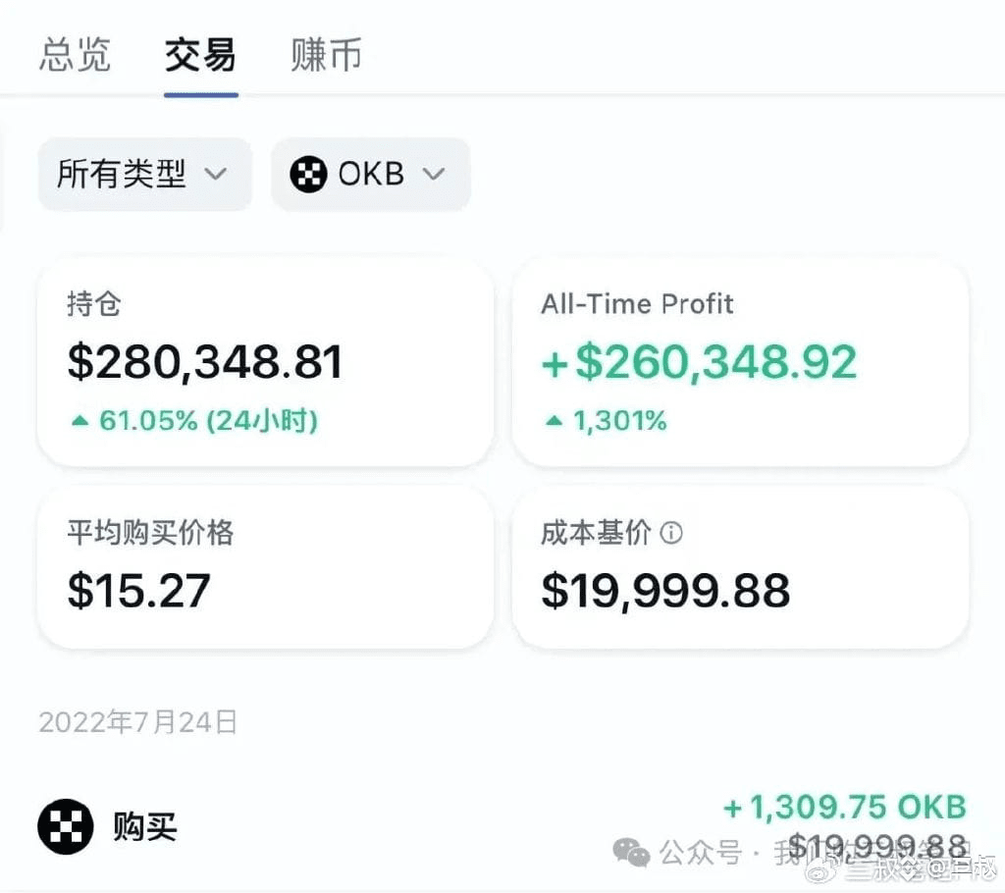The height and width of the screenshot is (893, 1005).
Task: Click the +1,309.75 OKB amount
Action: (845, 807)
